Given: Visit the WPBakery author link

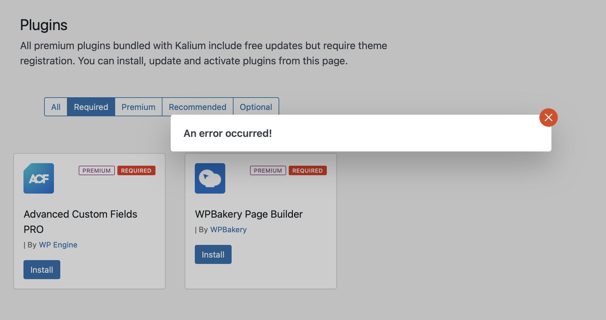Looking at the screenshot, I should point(228,230).
